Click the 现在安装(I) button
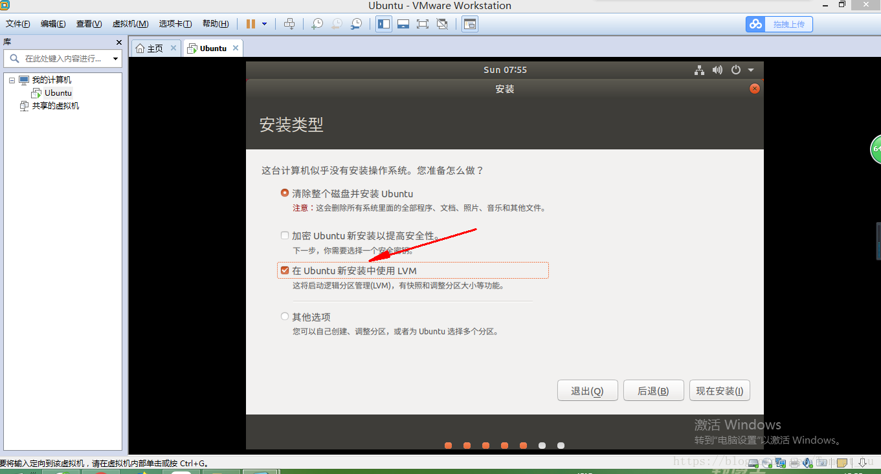The image size is (881, 474). point(720,391)
